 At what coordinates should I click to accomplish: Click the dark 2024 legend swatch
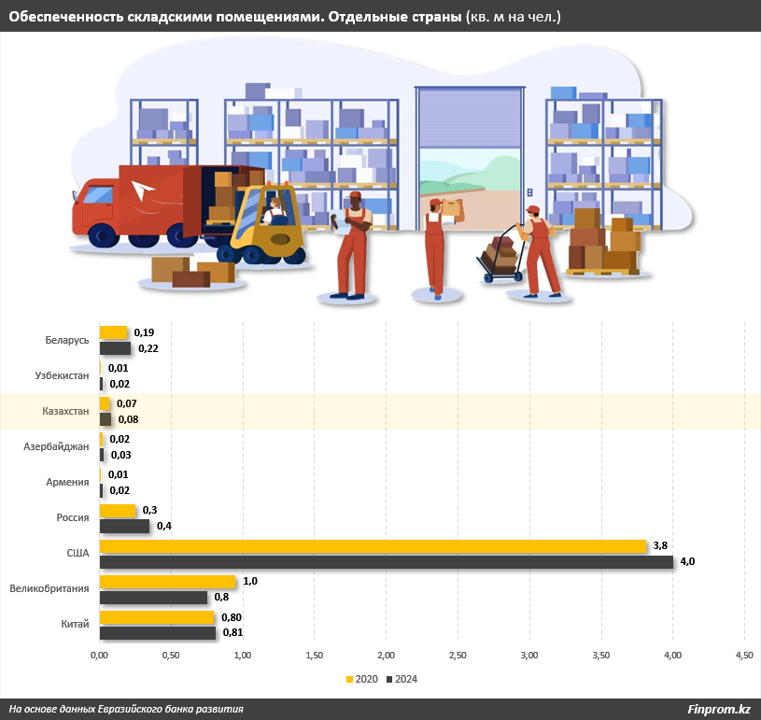point(389,679)
